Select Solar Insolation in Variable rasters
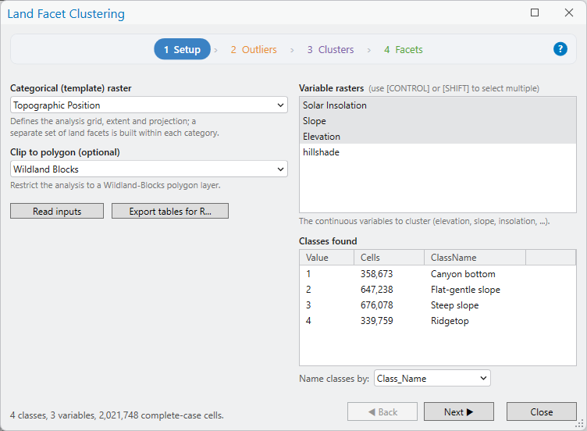Image resolution: width=587 pixels, height=431 pixels. pyautogui.click(x=438, y=105)
